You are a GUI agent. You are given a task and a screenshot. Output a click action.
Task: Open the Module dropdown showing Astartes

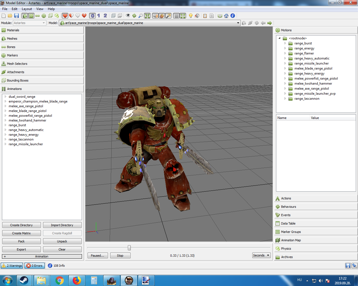[x=29, y=23]
